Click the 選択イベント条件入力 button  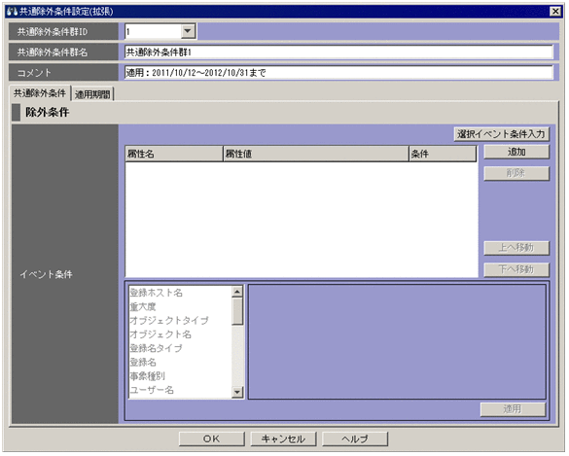(501, 134)
